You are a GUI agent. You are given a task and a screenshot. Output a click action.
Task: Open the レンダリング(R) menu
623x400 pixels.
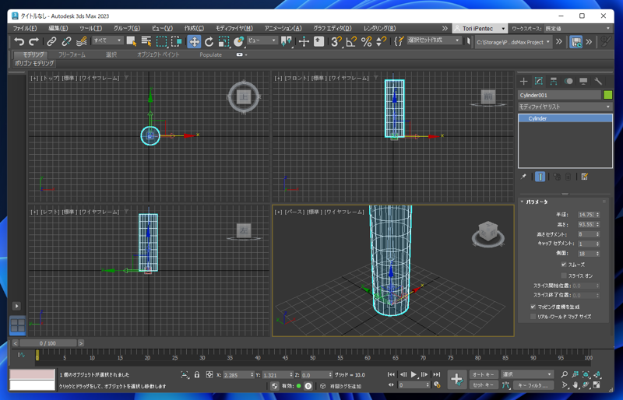379,28
